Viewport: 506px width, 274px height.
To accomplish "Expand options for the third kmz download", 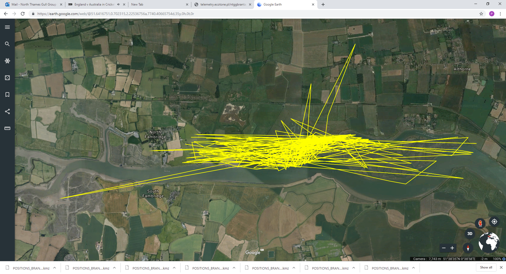I will coord(174,268).
